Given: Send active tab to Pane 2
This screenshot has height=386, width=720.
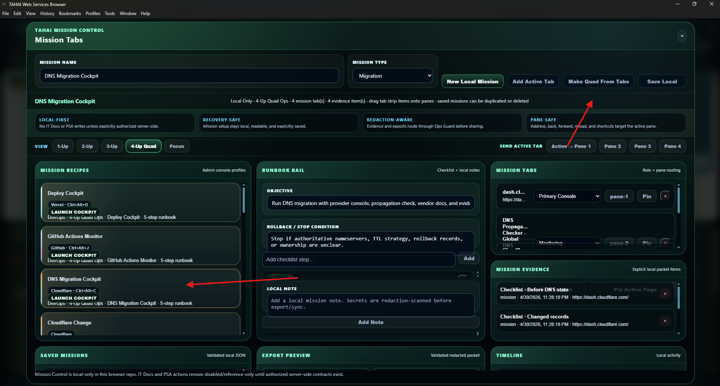Looking at the screenshot, I should (x=613, y=146).
